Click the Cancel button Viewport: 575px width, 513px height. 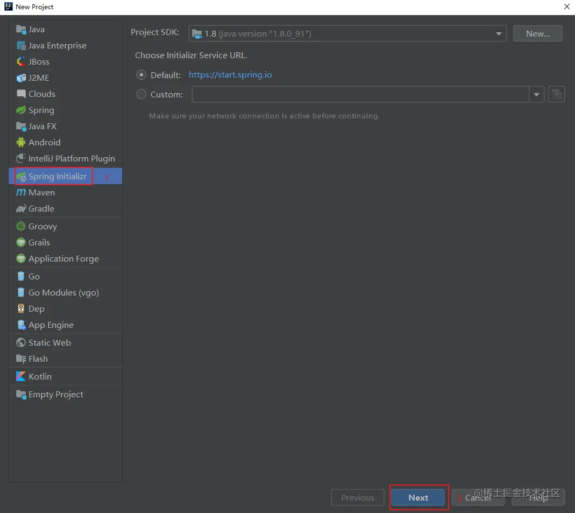[x=478, y=497]
